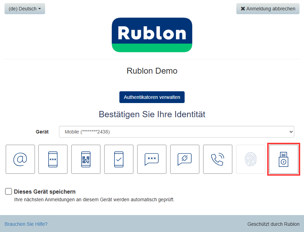
Task: Choose the mobile passcode phone icon
Action: (53, 159)
